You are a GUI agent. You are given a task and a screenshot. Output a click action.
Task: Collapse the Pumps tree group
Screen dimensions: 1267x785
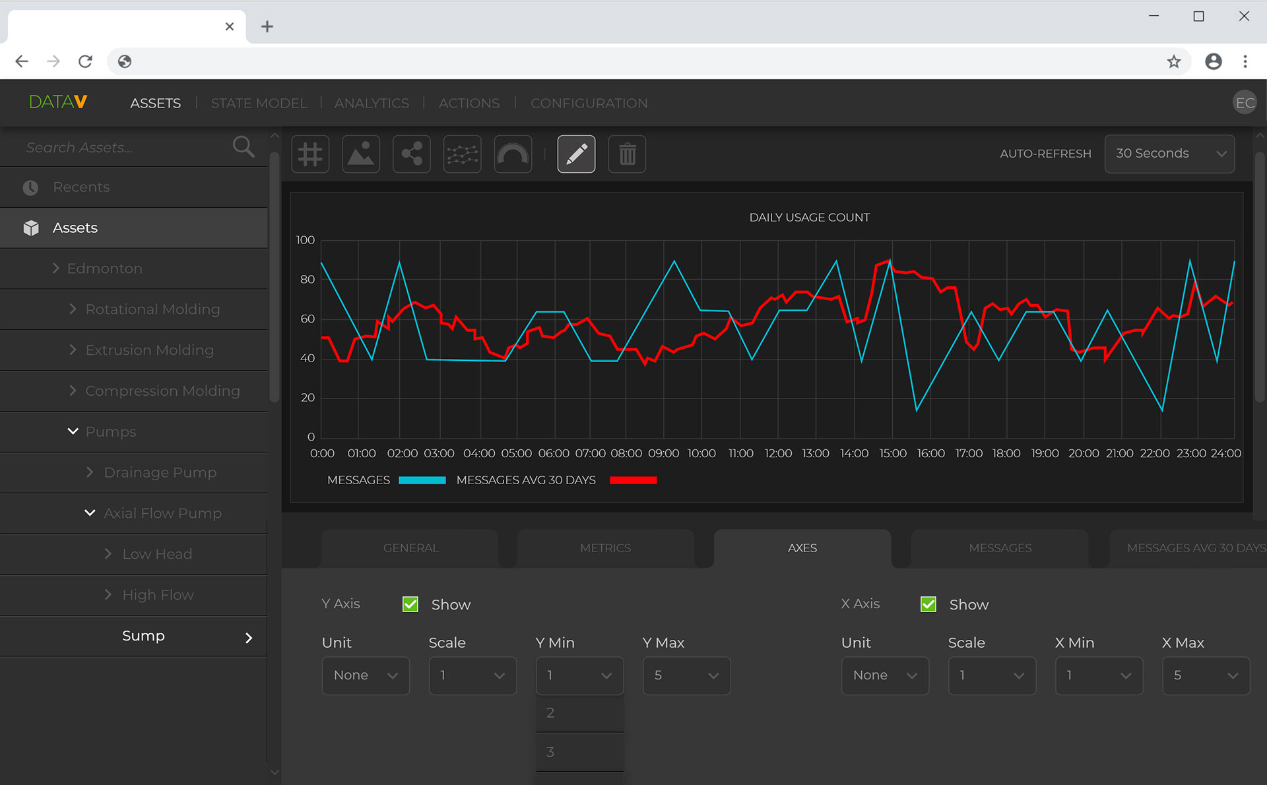coord(73,431)
